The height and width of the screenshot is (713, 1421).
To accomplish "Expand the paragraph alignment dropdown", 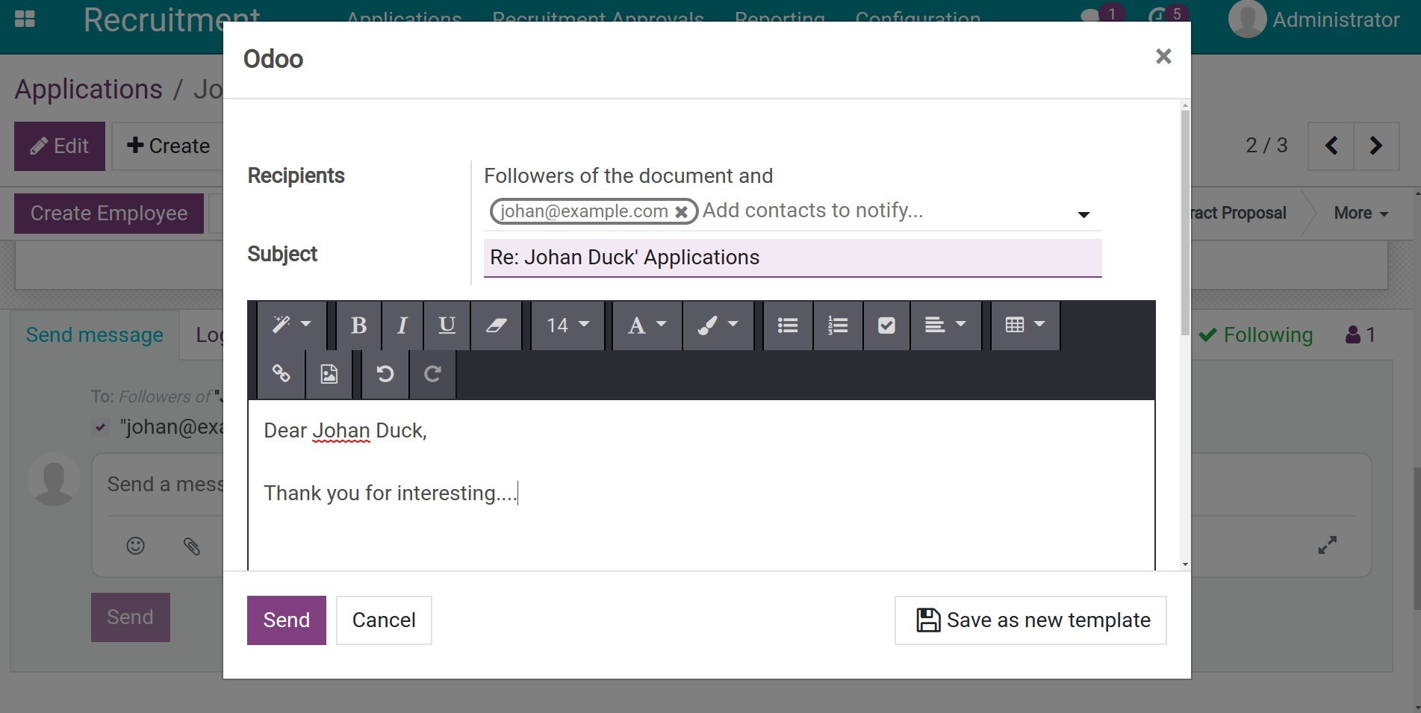I will click(945, 326).
